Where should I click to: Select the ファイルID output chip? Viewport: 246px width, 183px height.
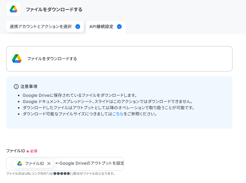pos(33,164)
